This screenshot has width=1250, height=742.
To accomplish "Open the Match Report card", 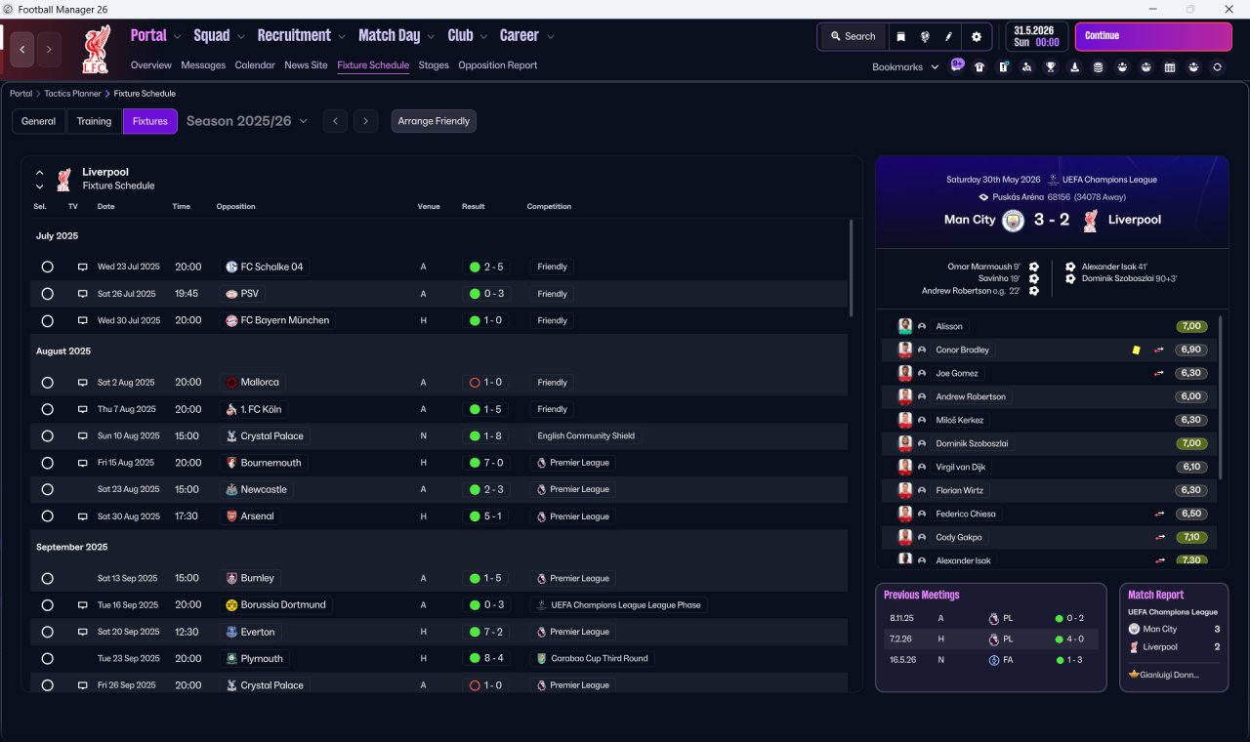I will pos(1174,638).
